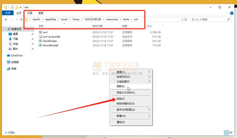This screenshot has height=138, width=237.
Task: Select 此电脑 in the navigation pane
Action: pos(15,62)
